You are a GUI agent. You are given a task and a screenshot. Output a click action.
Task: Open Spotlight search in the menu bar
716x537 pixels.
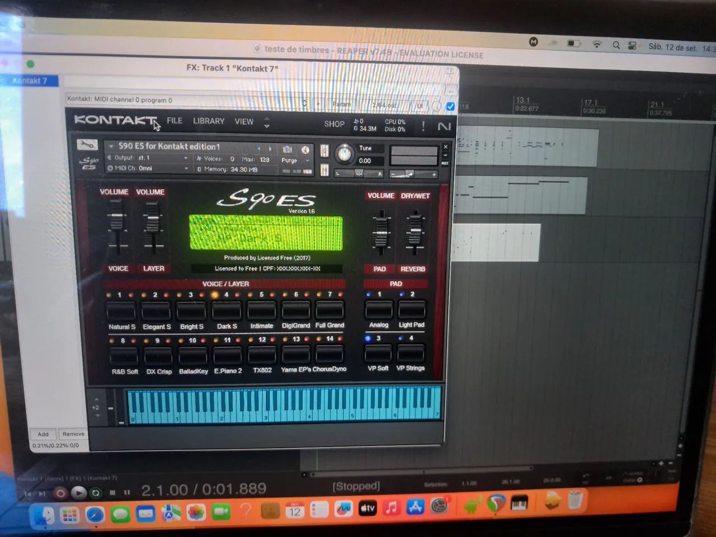pos(616,45)
